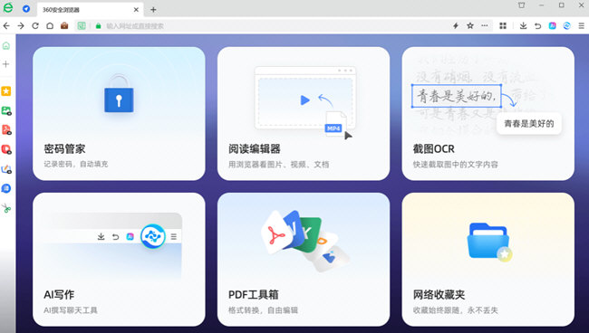Click the round AI写作 assistant icon

(153, 236)
